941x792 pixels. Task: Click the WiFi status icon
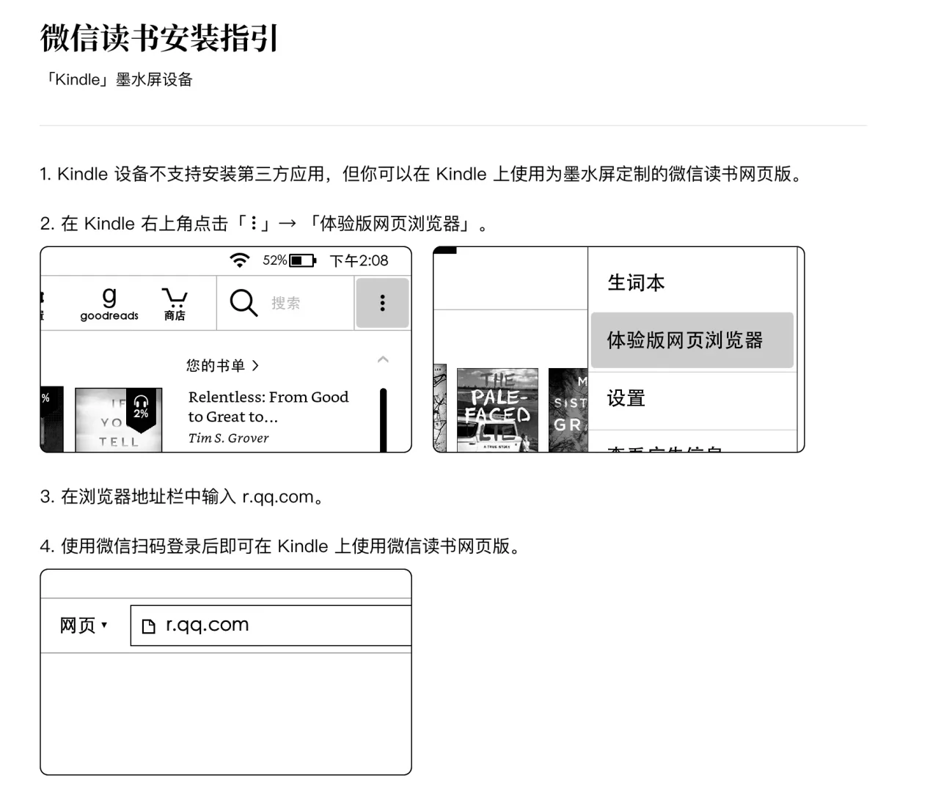tap(240, 260)
